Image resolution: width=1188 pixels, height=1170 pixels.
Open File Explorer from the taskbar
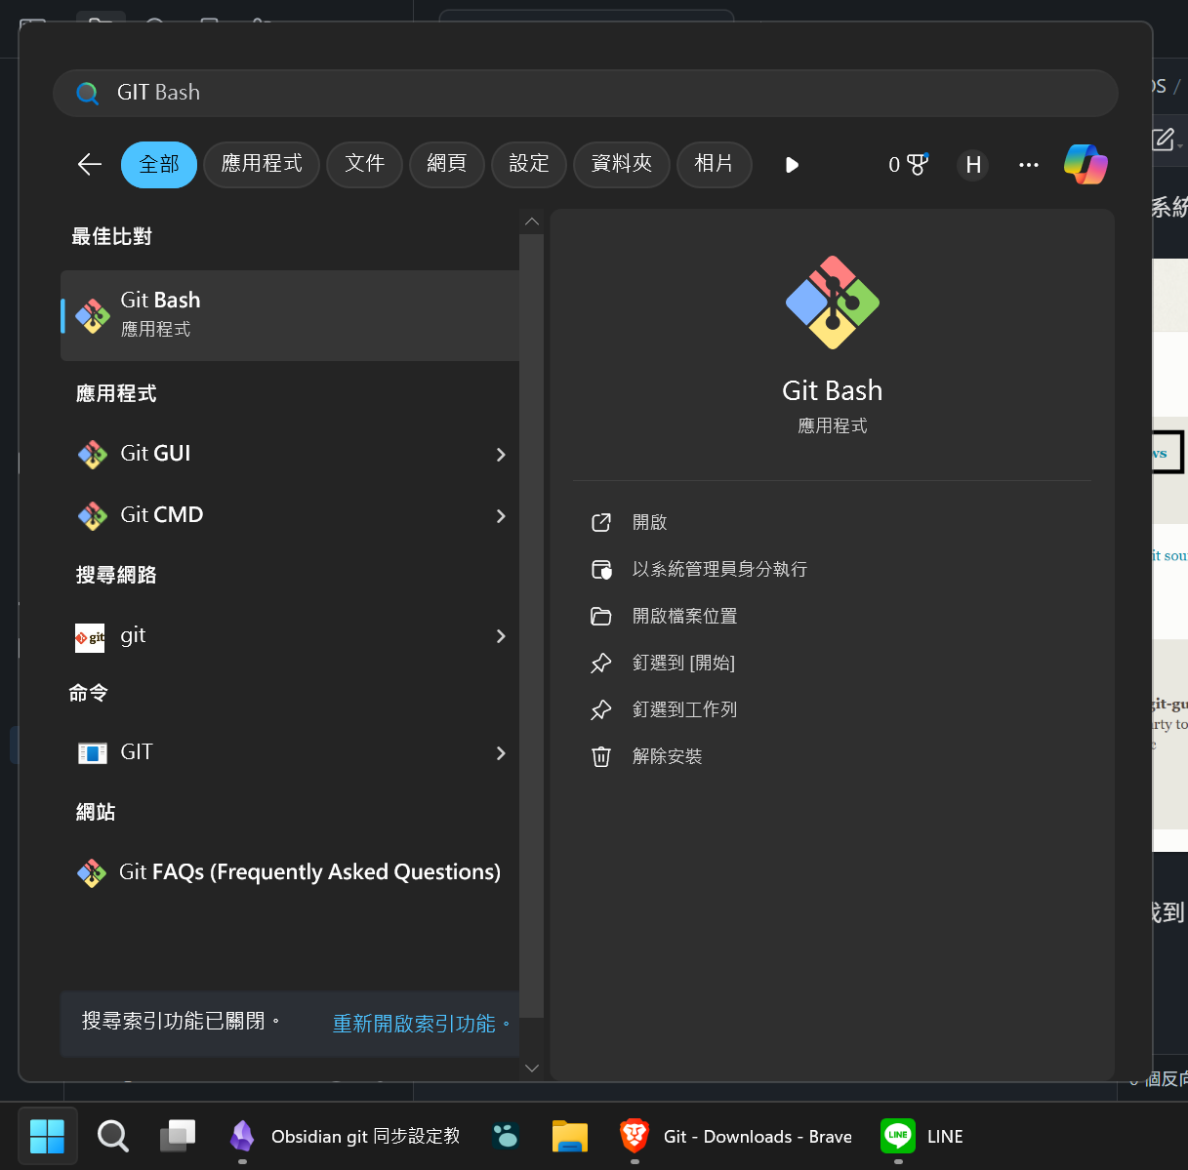click(570, 1136)
